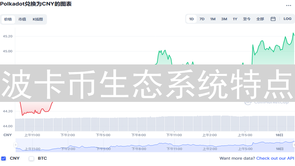Select the 3M time range
This screenshot has width=295, height=166.
pyautogui.click(x=224, y=19)
